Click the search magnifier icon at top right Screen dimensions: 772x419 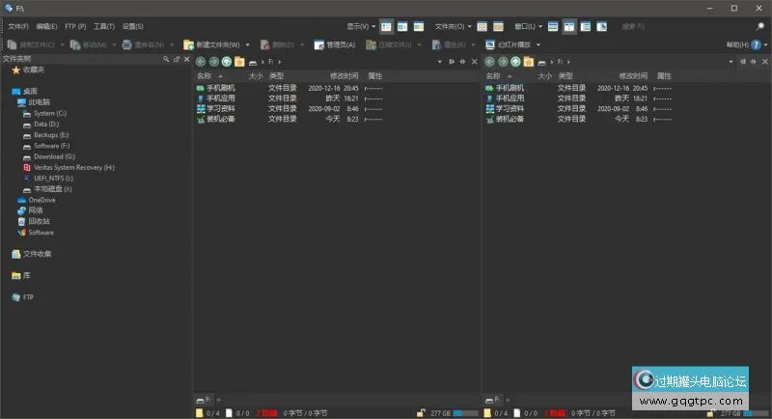point(757,26)
